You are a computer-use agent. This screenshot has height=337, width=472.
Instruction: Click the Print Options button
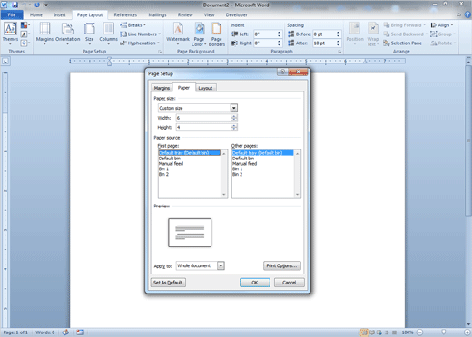(x=282, y=265)
